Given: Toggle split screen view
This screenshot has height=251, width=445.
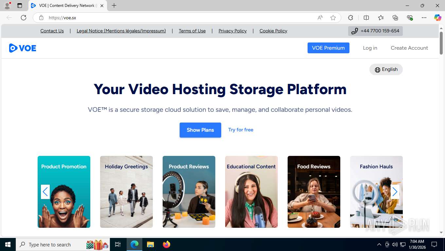Looking at the screenshot, I should [x=366, y=18].
